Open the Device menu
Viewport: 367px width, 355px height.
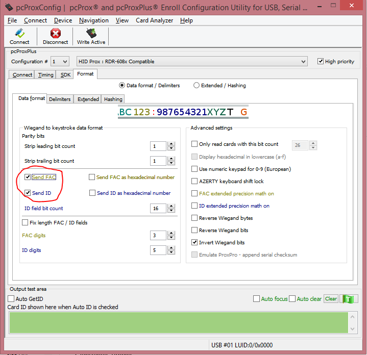[x=63, y=20]
